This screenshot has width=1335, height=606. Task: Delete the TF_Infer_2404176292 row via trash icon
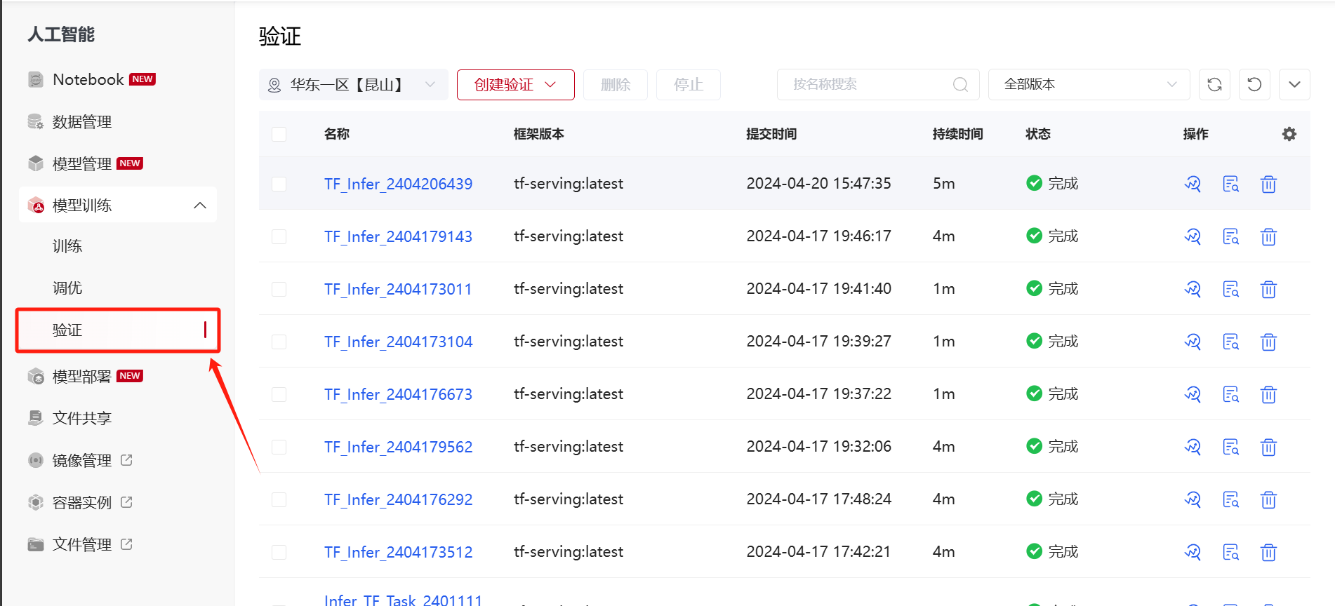click(1268, 499)
